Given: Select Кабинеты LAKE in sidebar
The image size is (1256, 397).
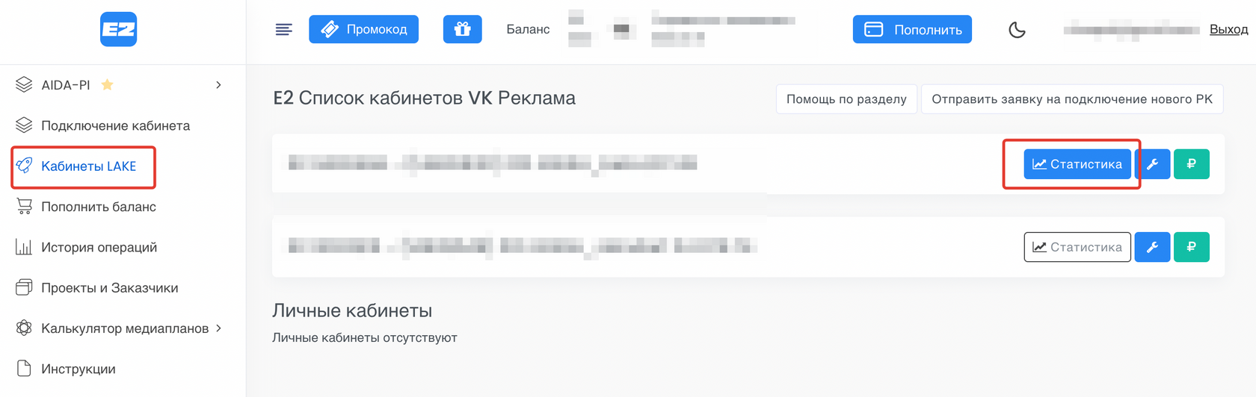Looking at the screenshot, I should point(88,166).
